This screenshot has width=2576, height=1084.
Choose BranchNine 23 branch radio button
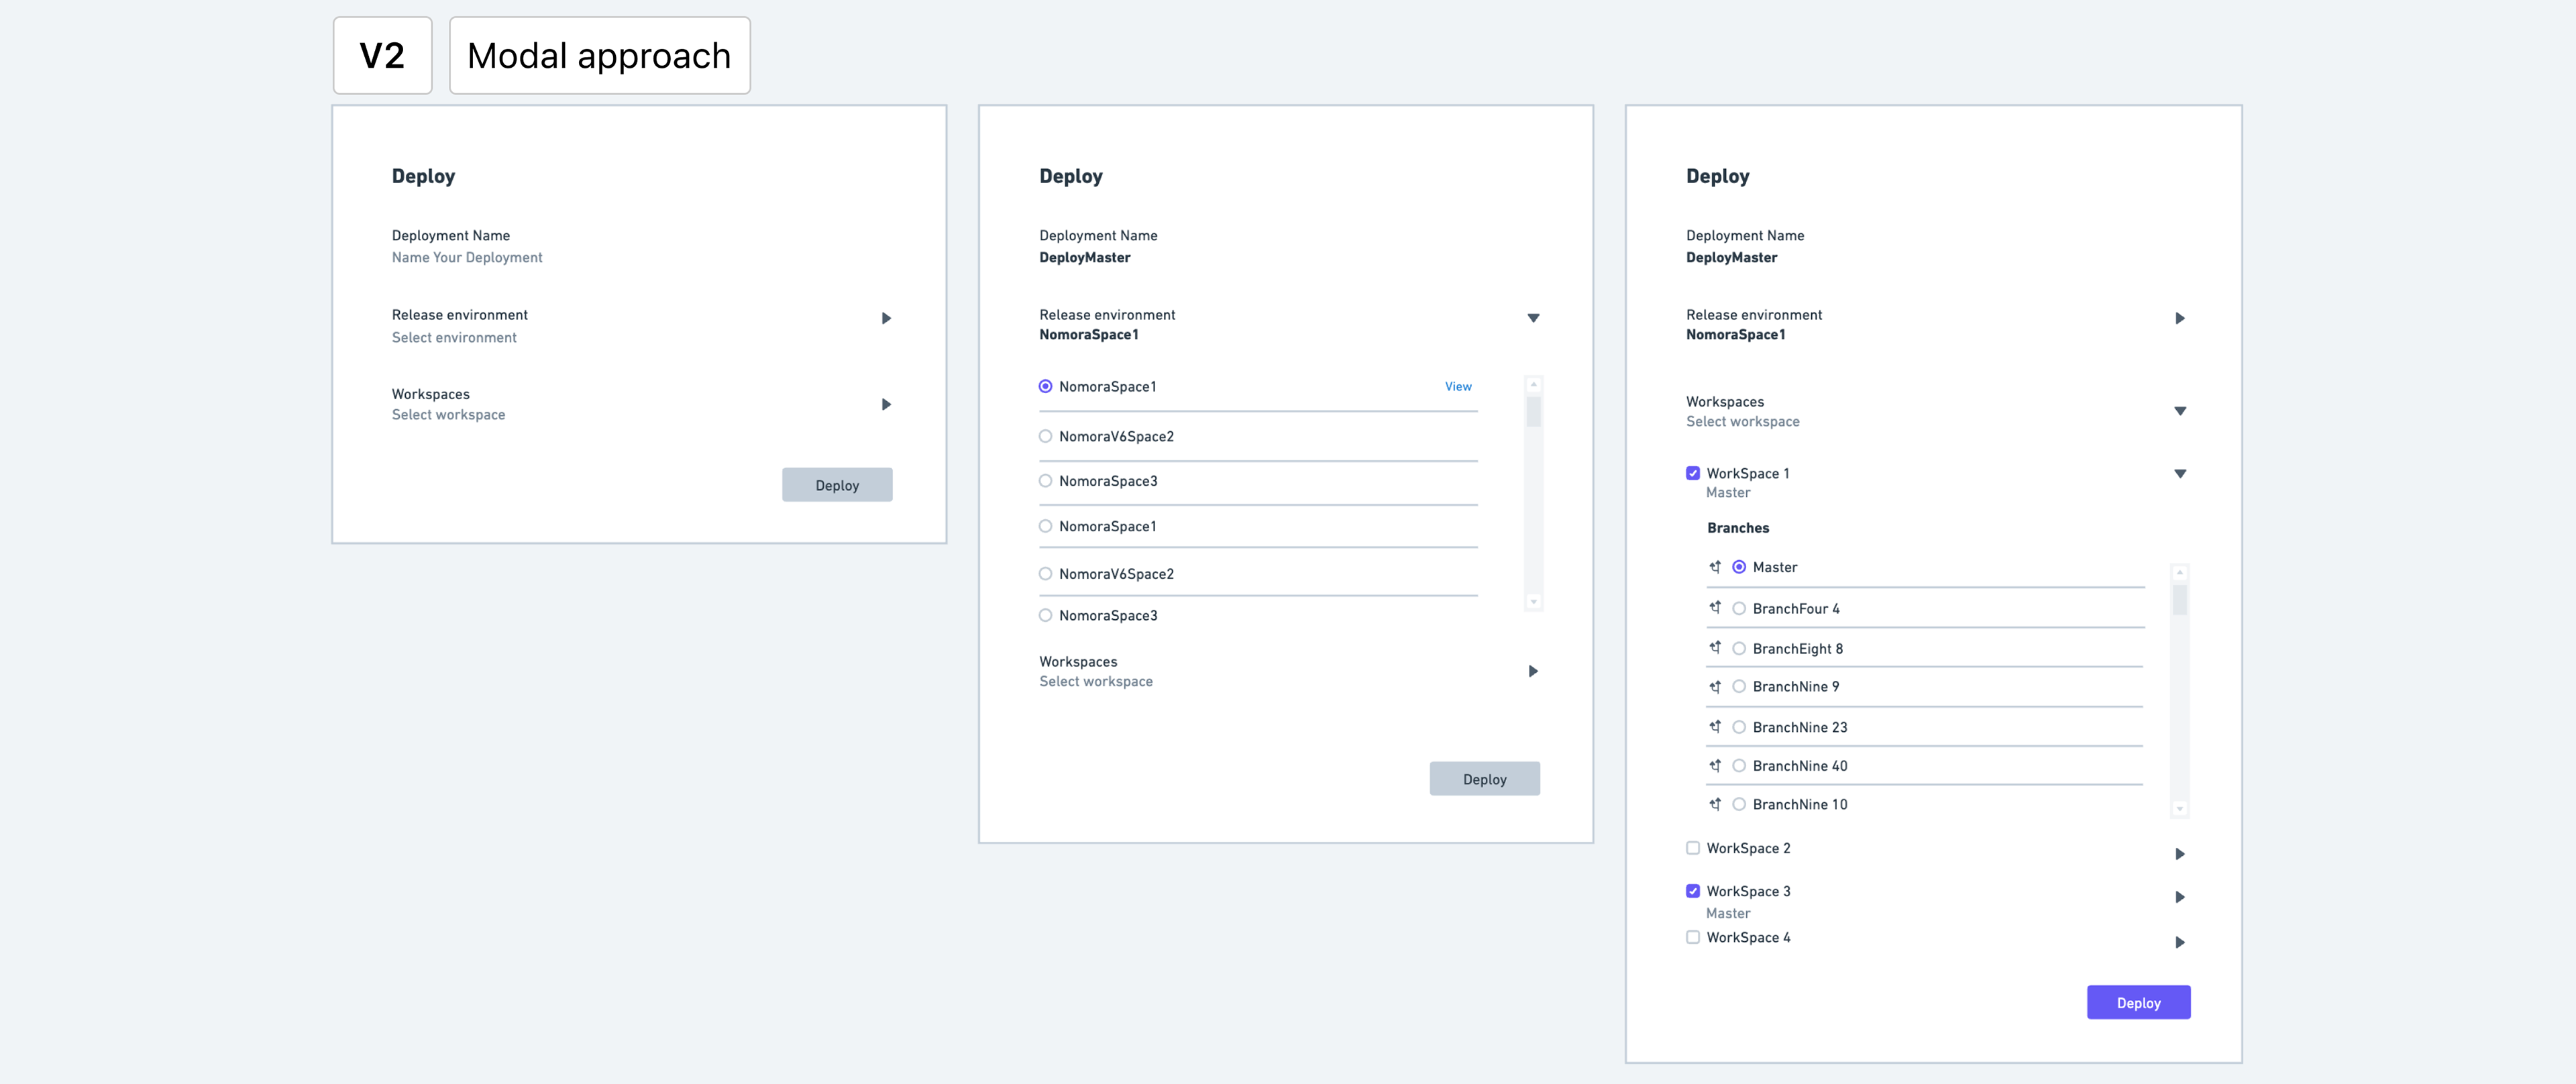click(x=1739, y=727)
